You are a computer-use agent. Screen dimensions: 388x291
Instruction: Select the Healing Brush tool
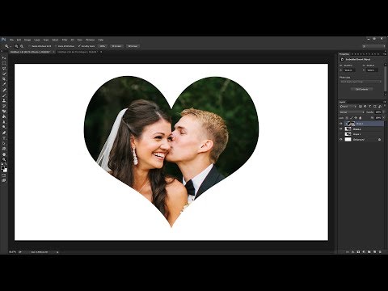pyautogui.click(x=4, y=90)
